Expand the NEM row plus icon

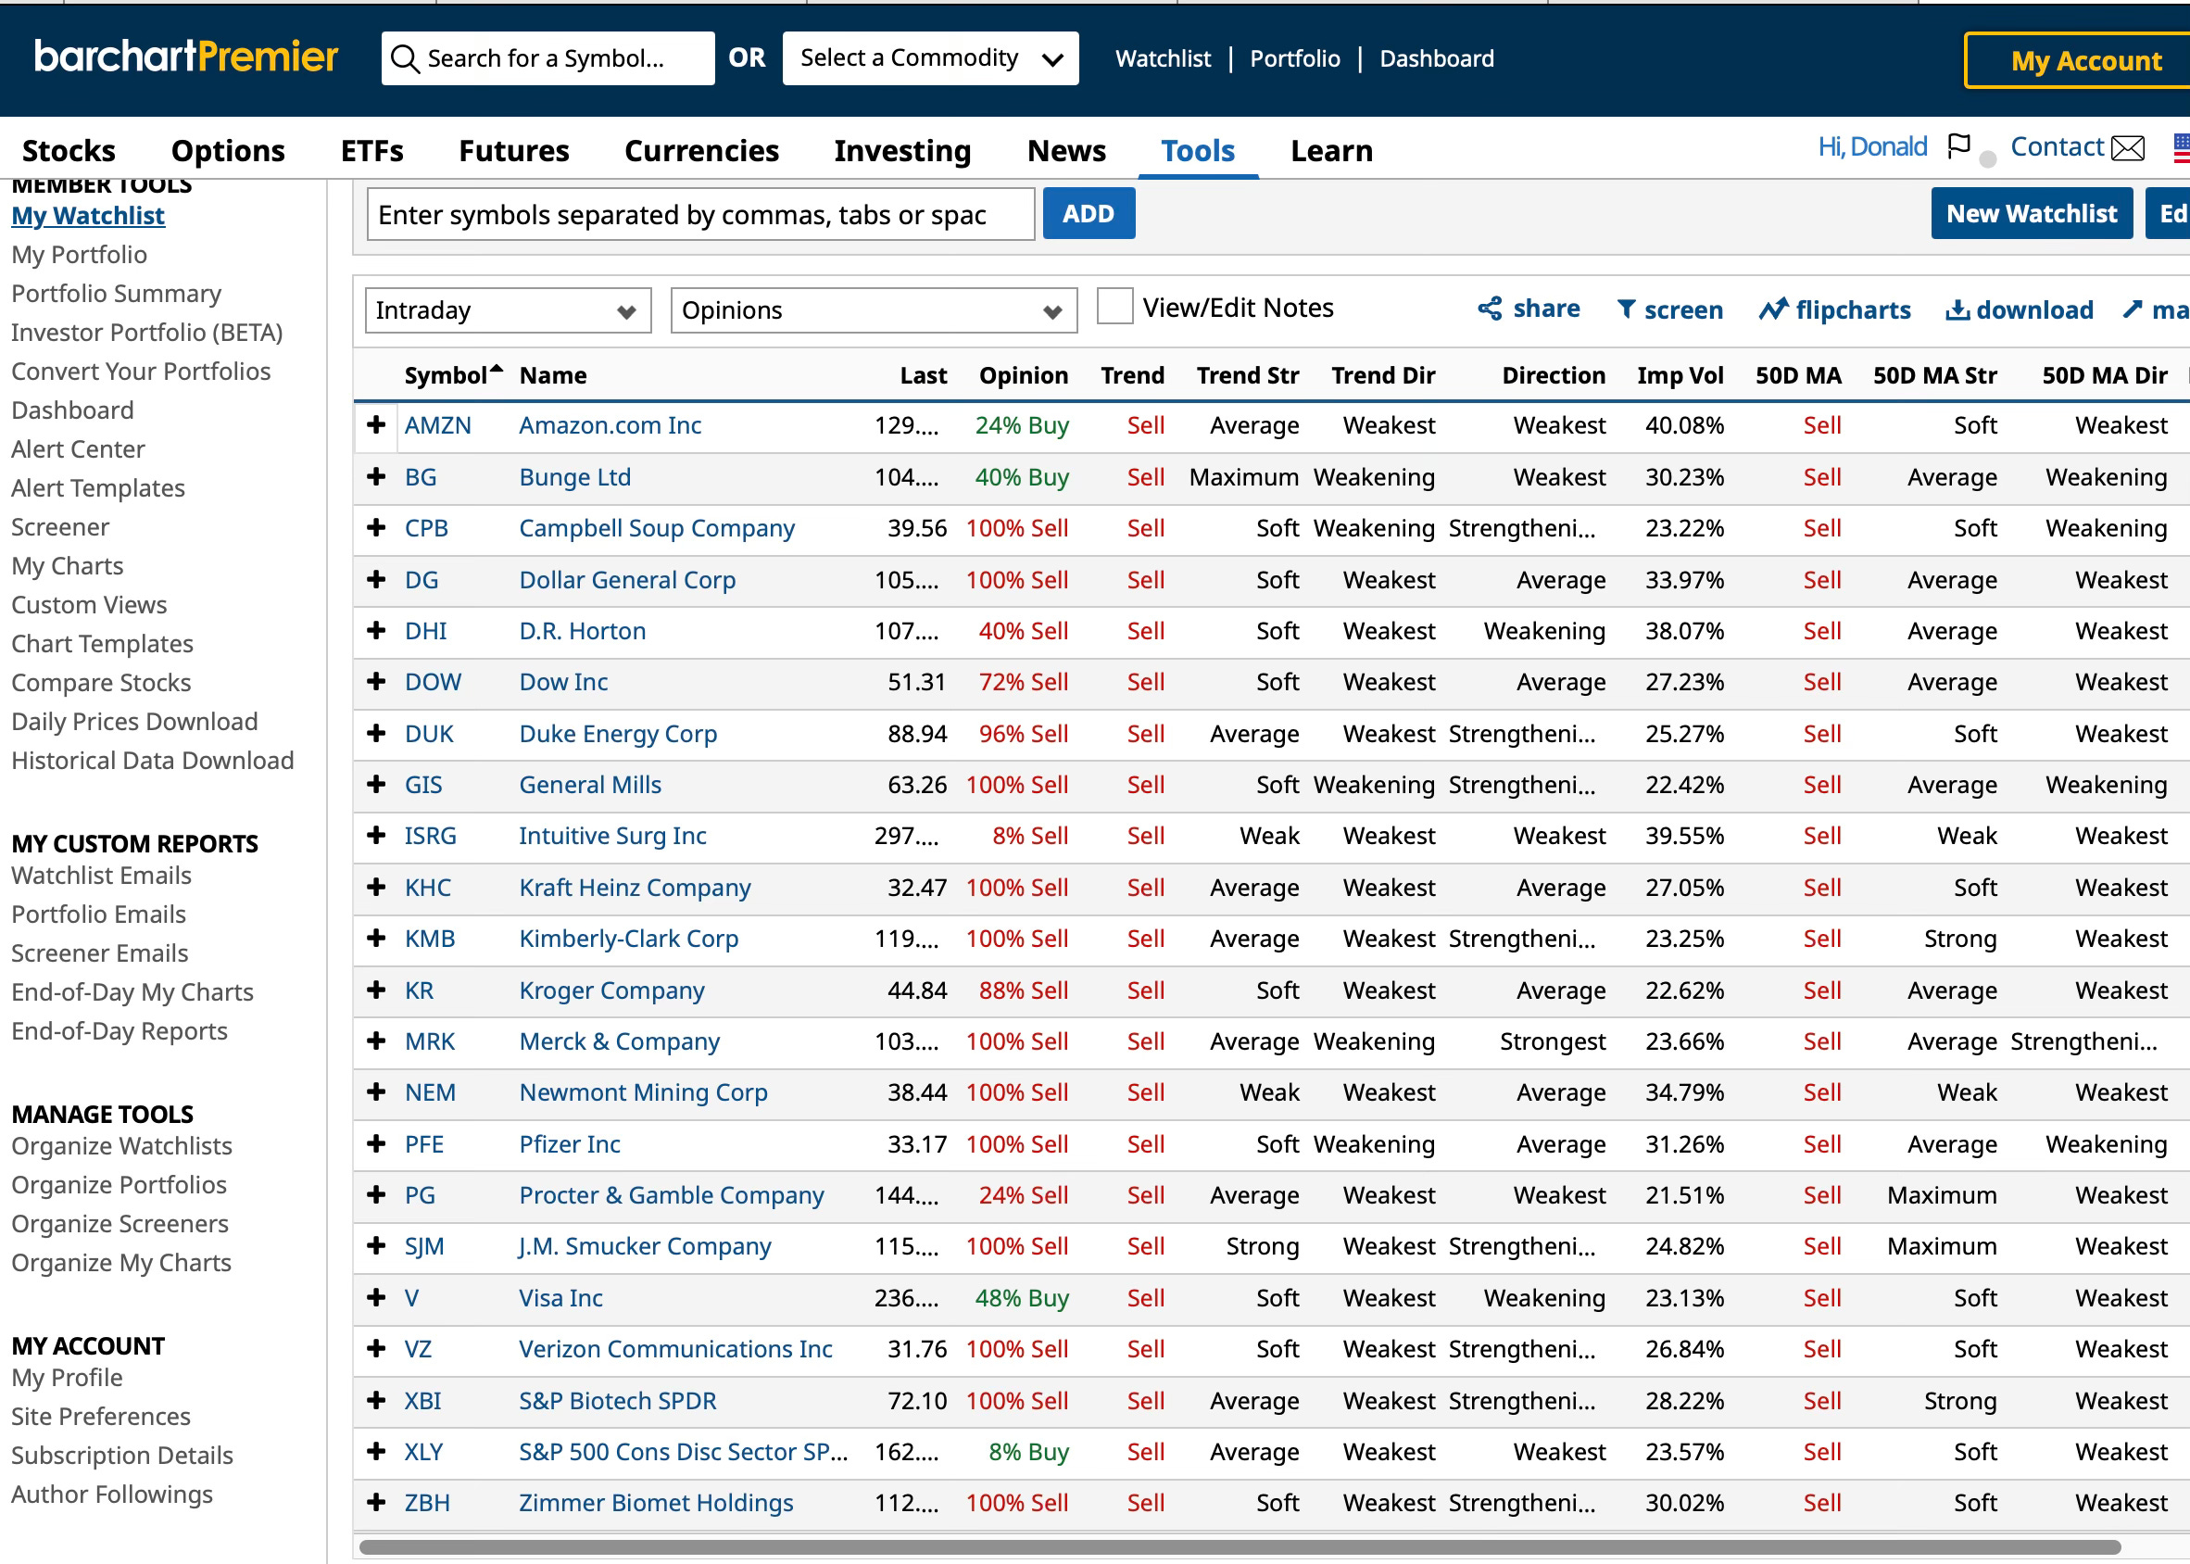[x=376, y=1092]
